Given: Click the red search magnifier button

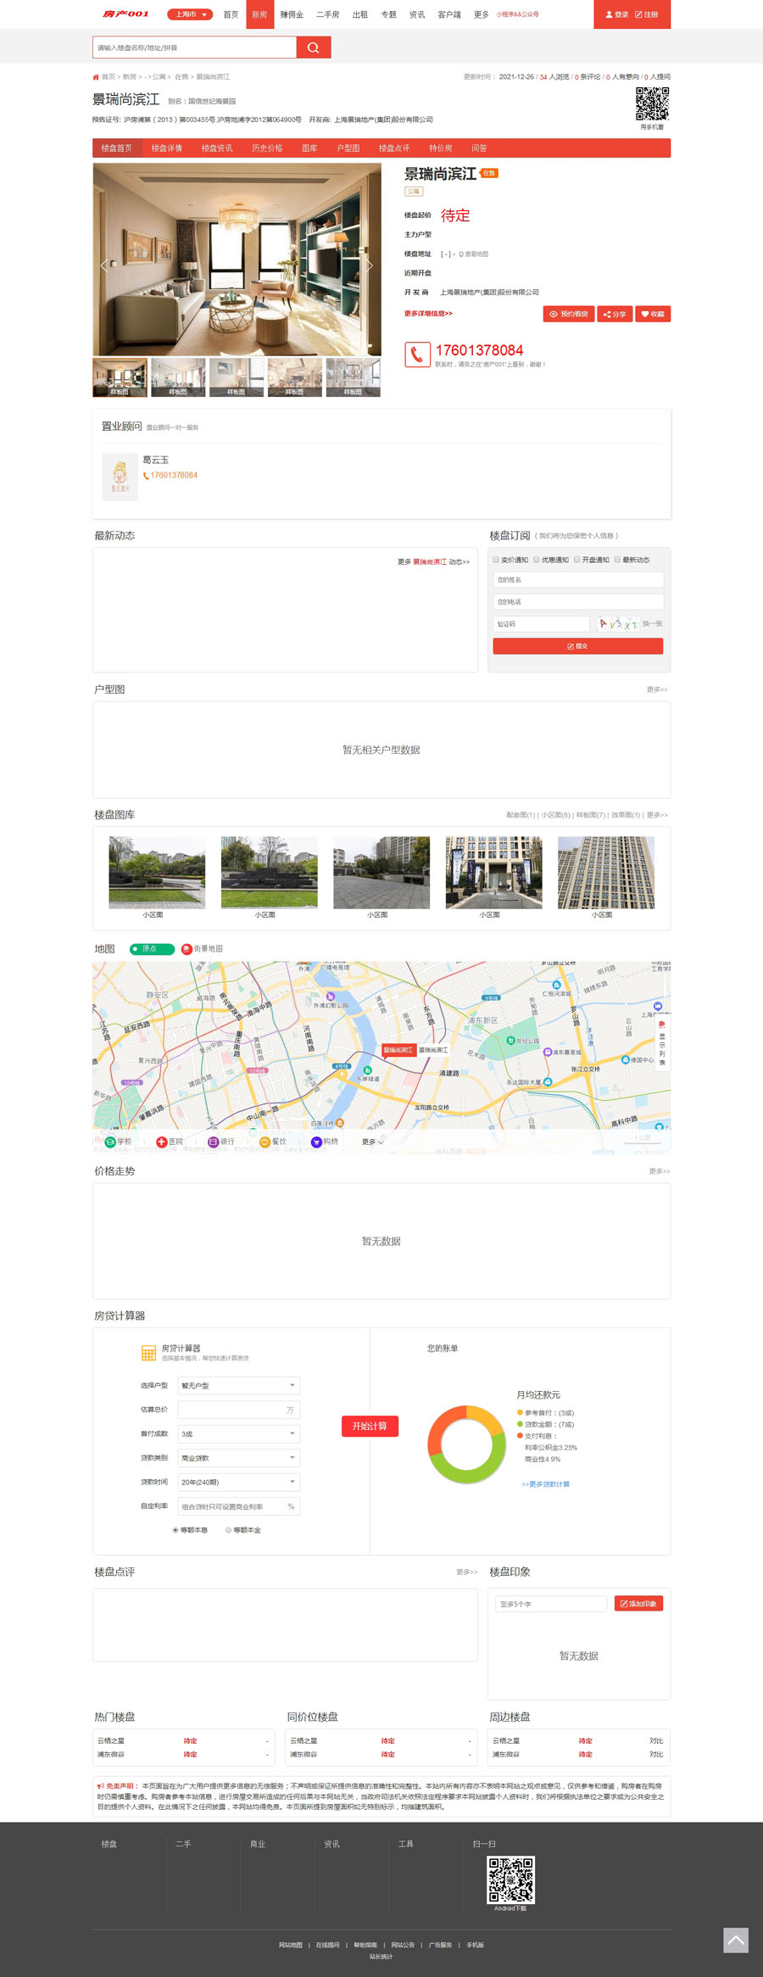Looking at the screenshot, I should tap(313, 47).
